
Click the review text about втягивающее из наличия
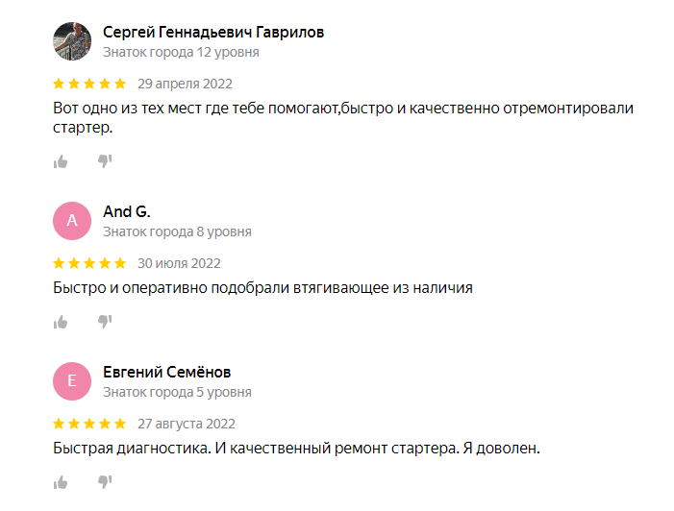(x=262, y=288)
